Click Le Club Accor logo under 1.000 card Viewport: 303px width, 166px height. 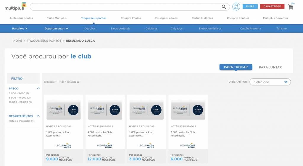[146, 146]
